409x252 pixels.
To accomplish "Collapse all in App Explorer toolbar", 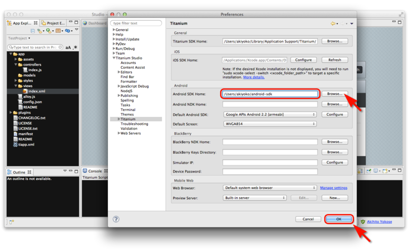I will (x=33, y=31).
